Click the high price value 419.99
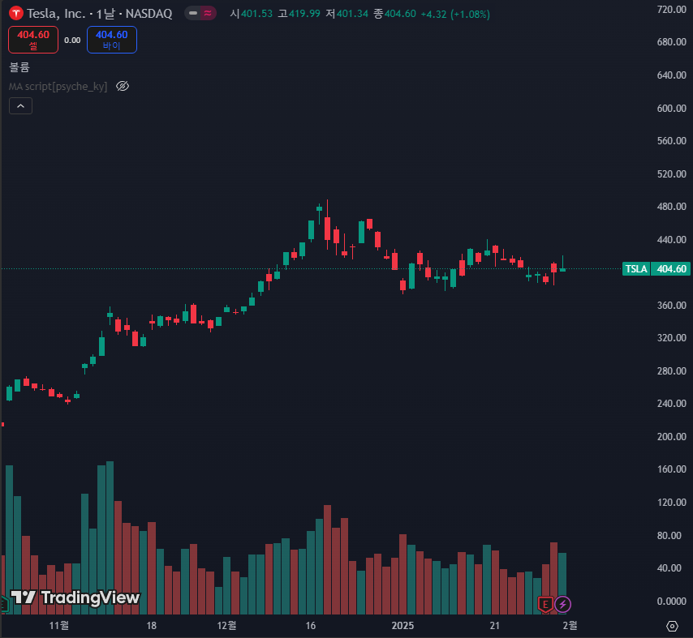 [x=304, y=14]
